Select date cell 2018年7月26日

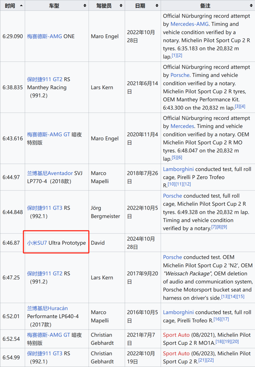(x=143, y=177)
